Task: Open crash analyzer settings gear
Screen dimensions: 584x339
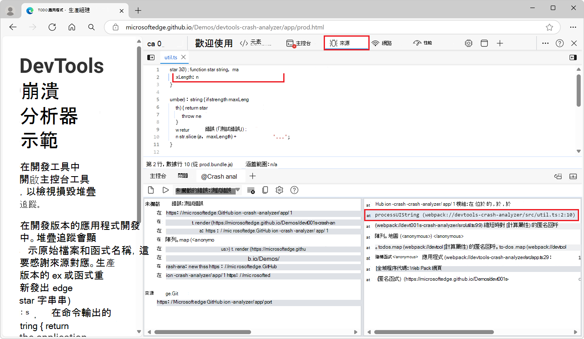Action: (279, 190)
